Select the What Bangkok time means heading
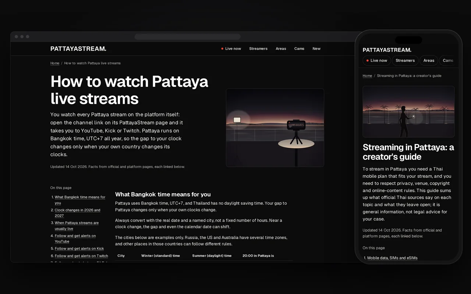The width and height of the screenshot is (471, 294). pos(163,194)
